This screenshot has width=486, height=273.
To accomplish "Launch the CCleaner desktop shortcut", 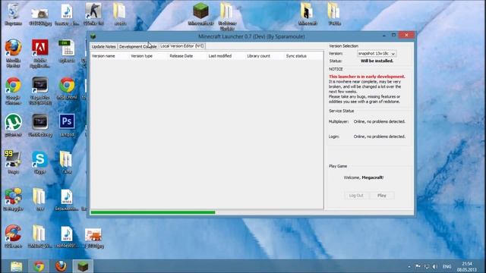I will (x=13, y=237).
